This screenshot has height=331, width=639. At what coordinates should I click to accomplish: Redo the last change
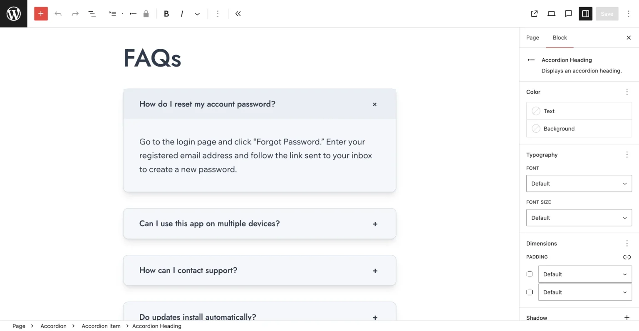75,13
